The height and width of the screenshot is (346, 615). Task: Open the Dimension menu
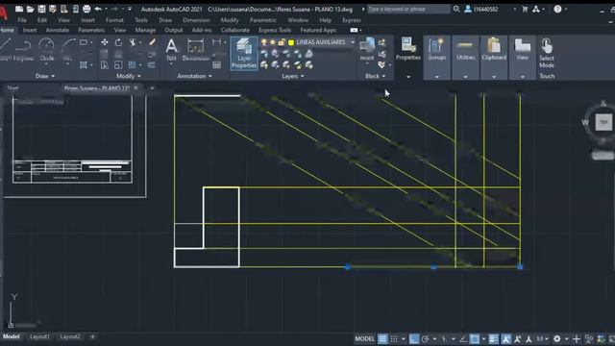click(196, 20)
